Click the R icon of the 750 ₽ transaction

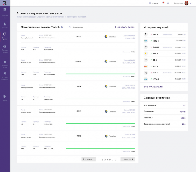146,34
